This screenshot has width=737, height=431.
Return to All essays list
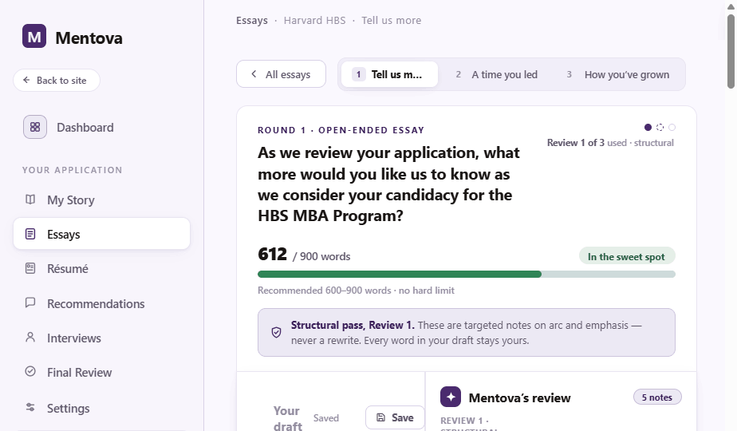click(x=281, y=74)
